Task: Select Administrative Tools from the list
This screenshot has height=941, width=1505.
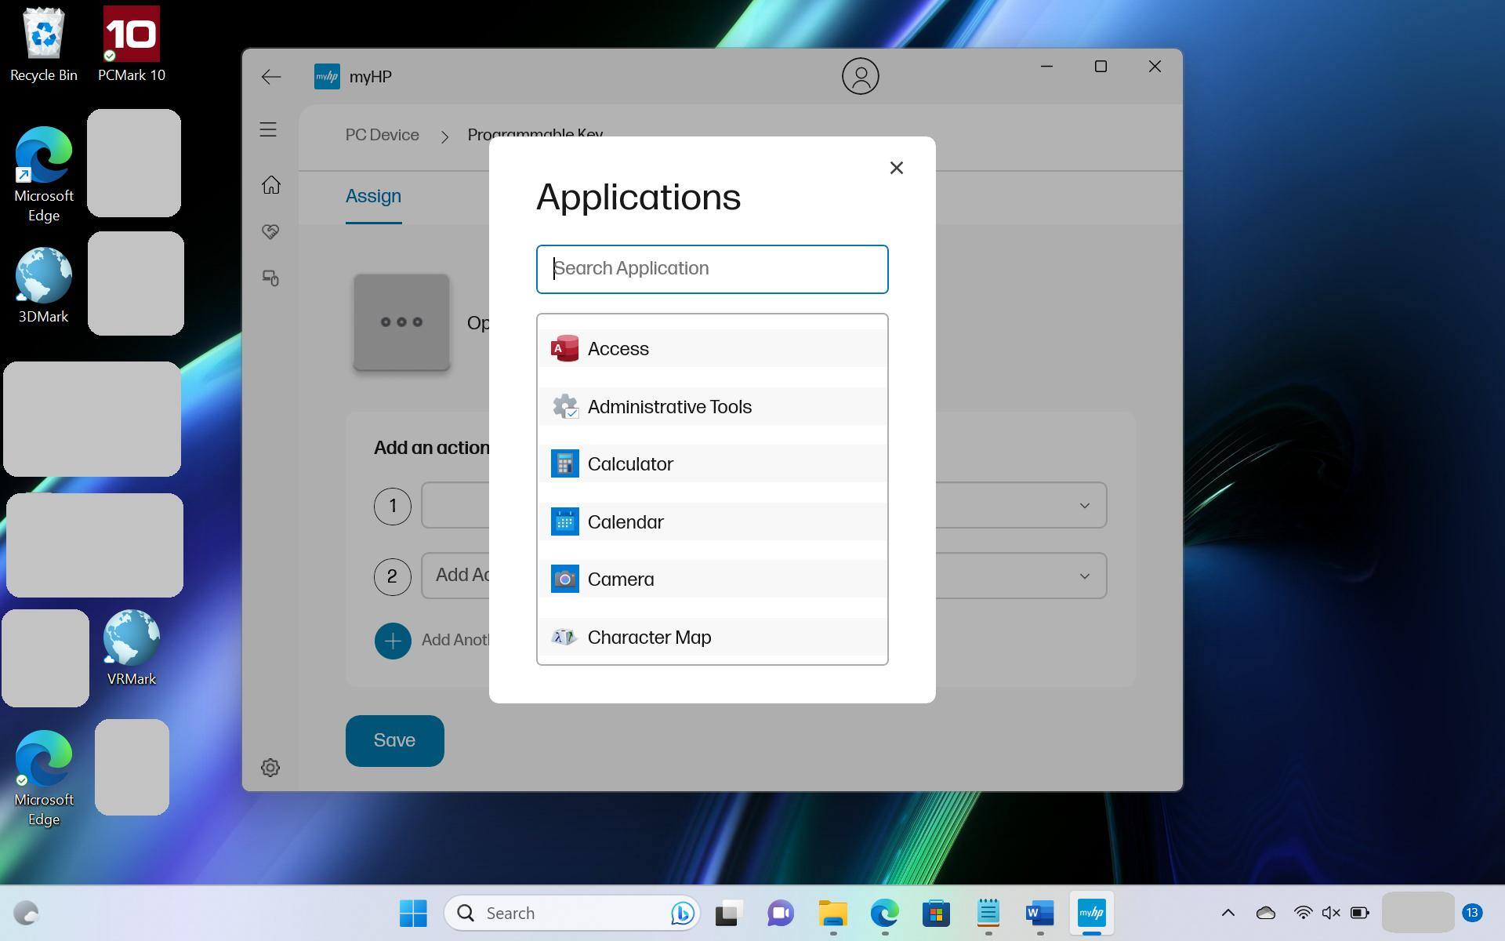Action: 669,407
